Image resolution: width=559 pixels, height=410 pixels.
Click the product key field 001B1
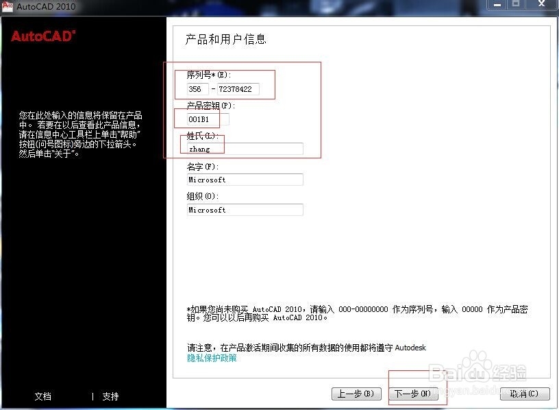pyautogui.click(x=208, y=119)
